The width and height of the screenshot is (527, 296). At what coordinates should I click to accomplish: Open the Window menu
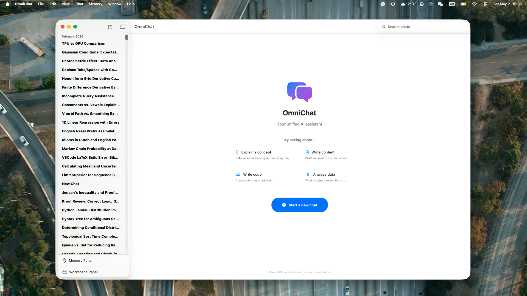coord(114,4)
